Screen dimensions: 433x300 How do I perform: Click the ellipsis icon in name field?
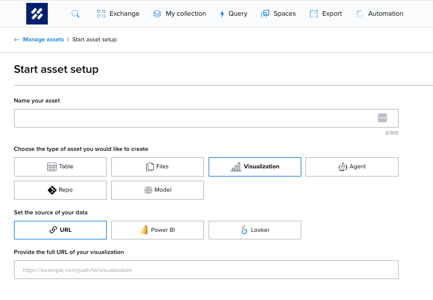coord(382,118)
